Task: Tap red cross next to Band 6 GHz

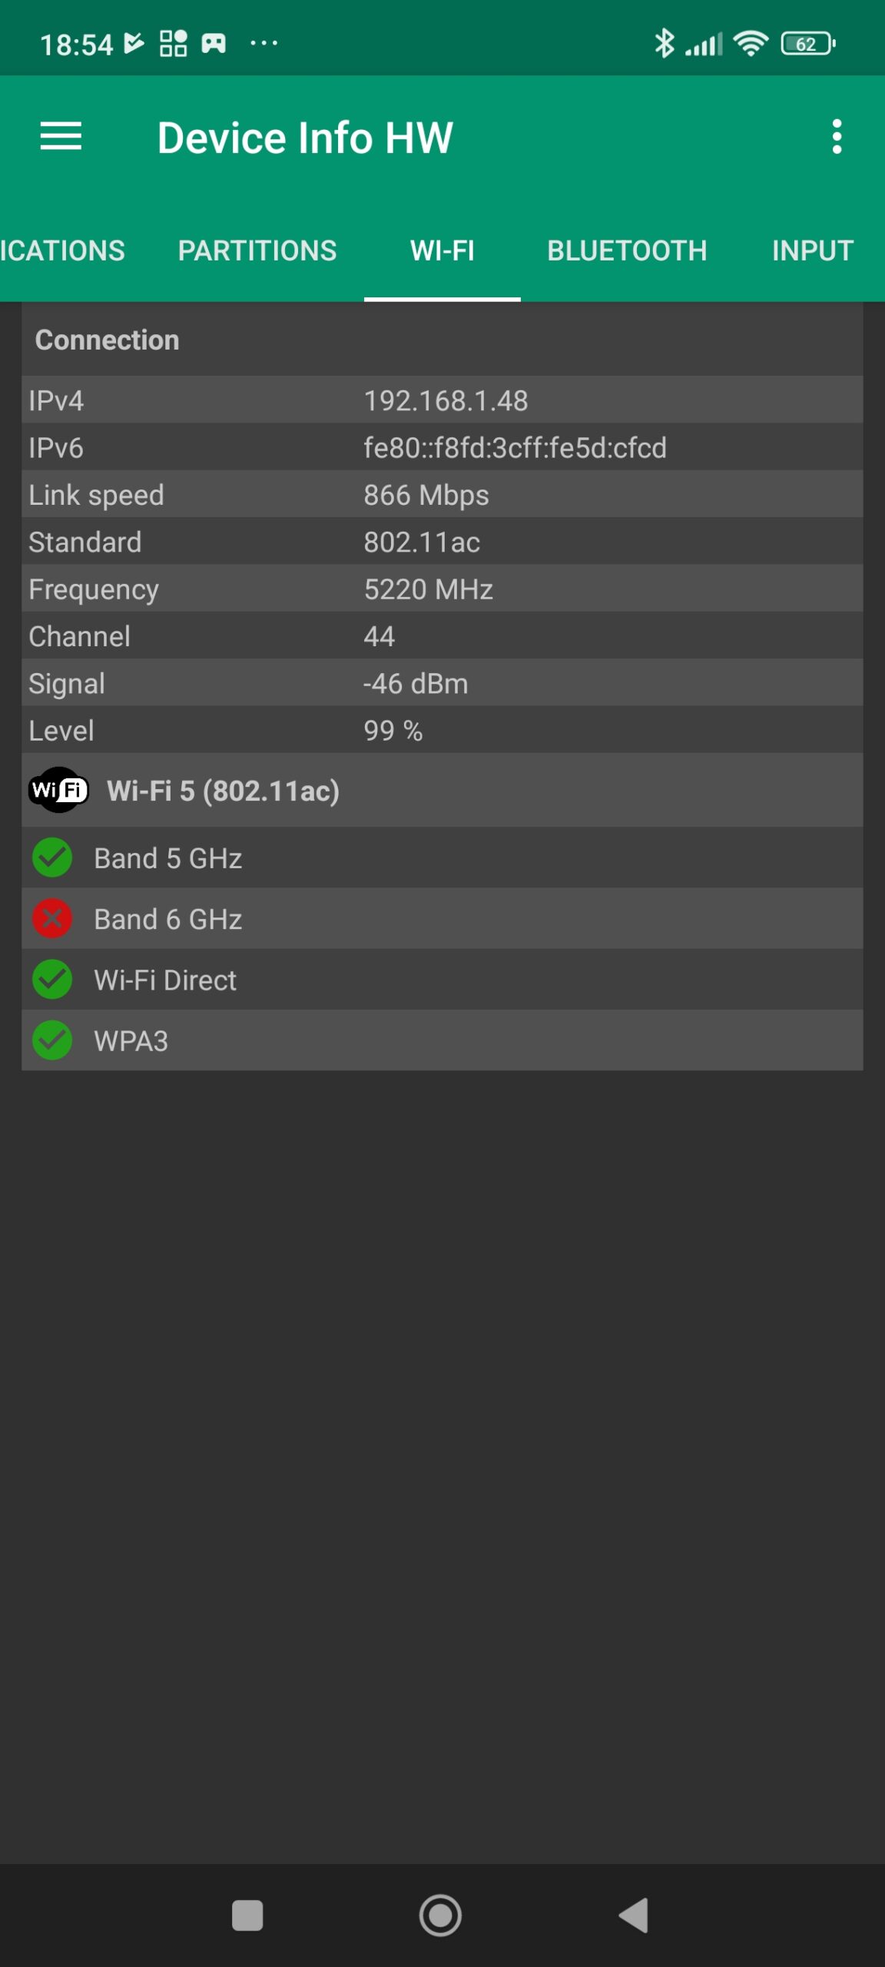Action: [x=52, y=919]
